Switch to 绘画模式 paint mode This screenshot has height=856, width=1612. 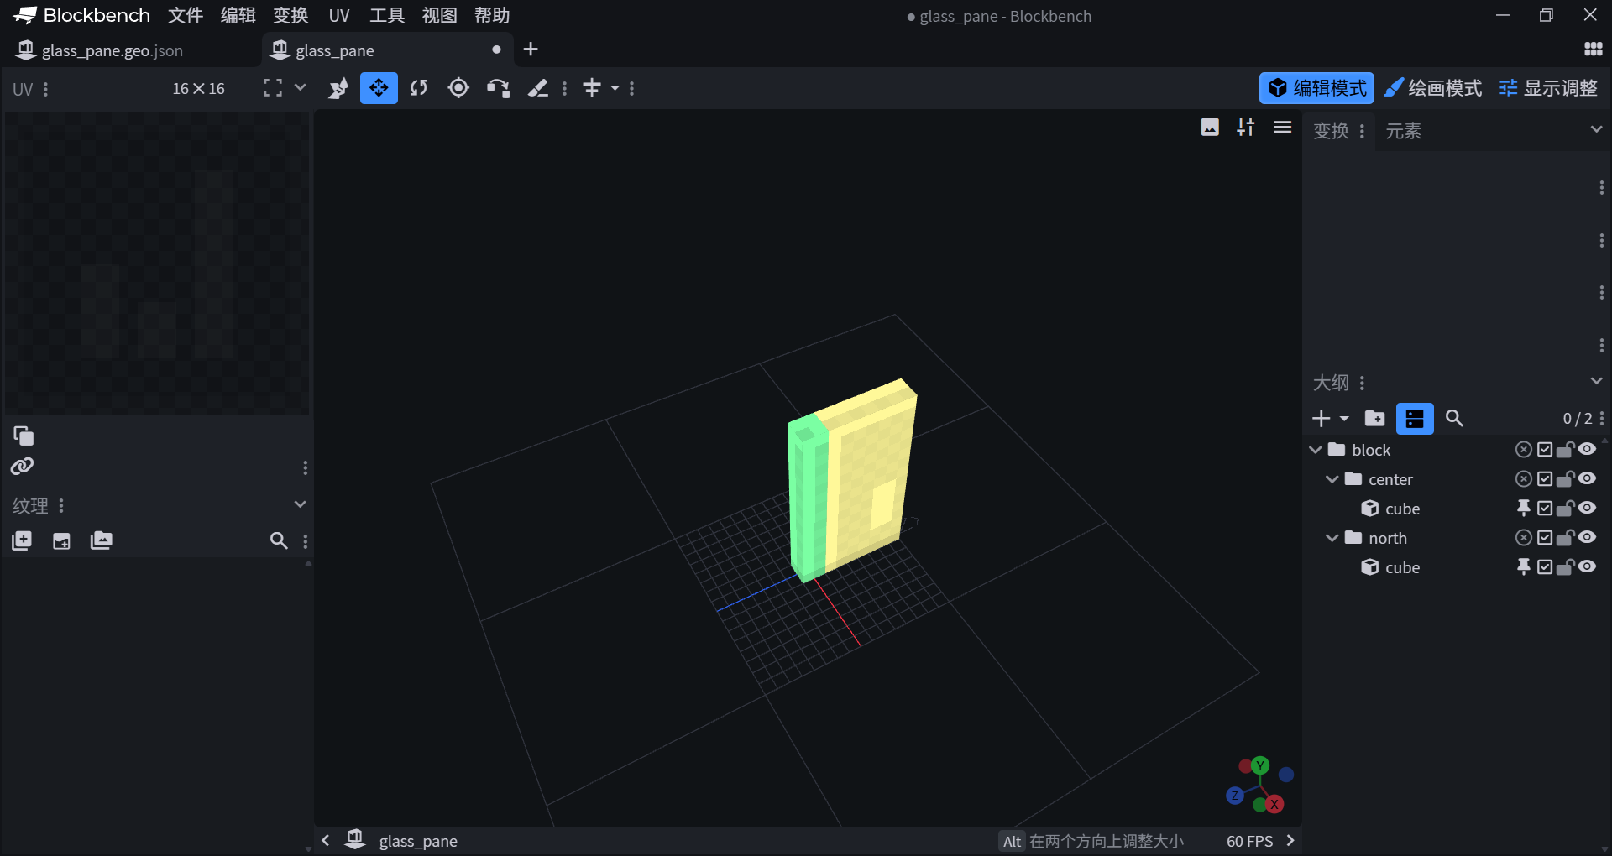point(1433,88)
